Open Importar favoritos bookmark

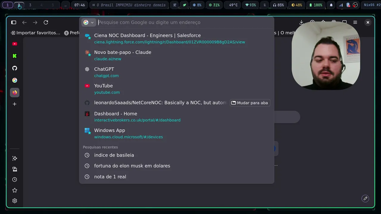(x=35, y=33)
